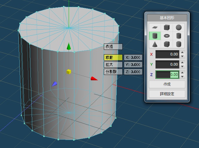
Task: Switch to 移動 (move) mode in viewport
Action: pos(113,57)
